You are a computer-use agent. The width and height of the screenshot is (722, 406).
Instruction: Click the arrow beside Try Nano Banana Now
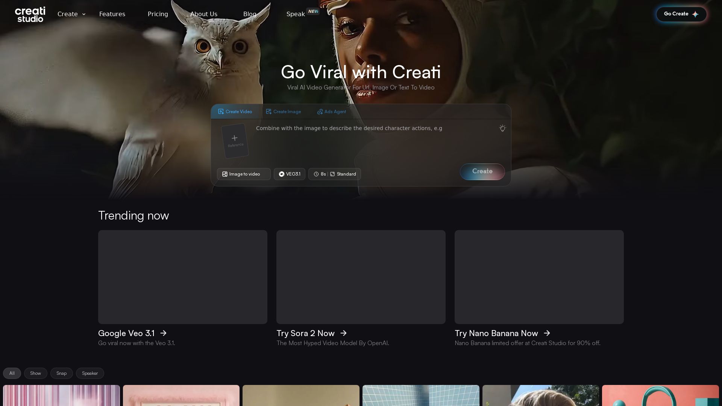(x=547, y=333)
